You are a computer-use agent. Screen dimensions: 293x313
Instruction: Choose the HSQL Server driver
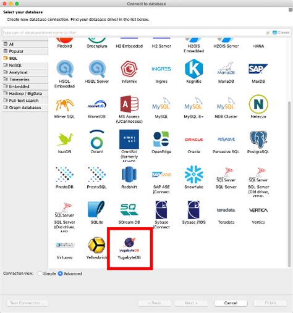[x=96, y=72]
